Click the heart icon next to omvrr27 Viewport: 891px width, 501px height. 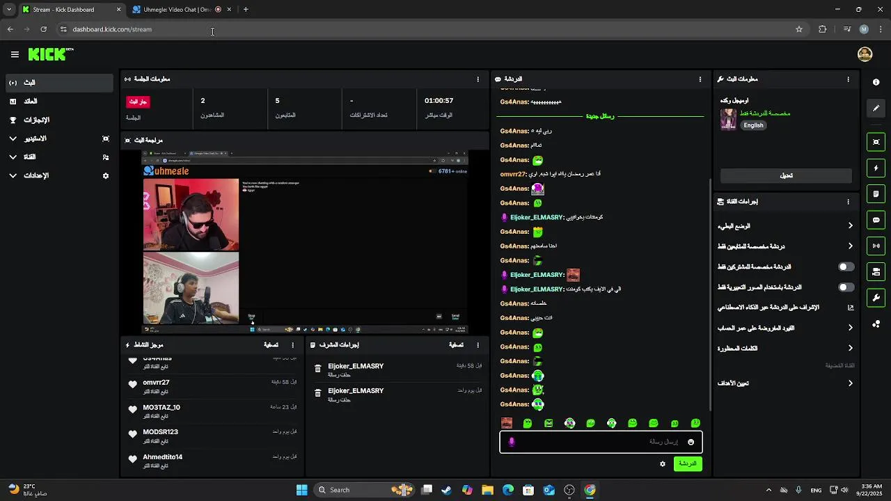[x=132, y=385]
